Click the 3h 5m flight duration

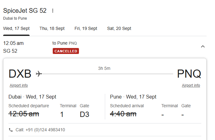104,68
